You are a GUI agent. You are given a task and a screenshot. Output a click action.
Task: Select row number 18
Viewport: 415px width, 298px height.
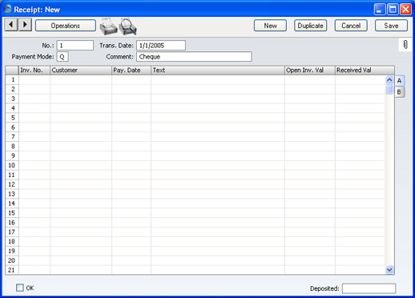click(12, 241)
